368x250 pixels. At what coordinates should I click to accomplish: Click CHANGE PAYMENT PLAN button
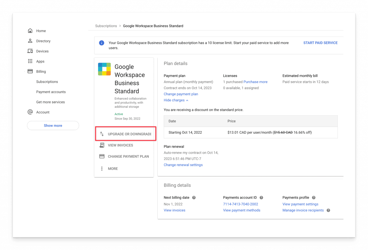coord(128,156)
